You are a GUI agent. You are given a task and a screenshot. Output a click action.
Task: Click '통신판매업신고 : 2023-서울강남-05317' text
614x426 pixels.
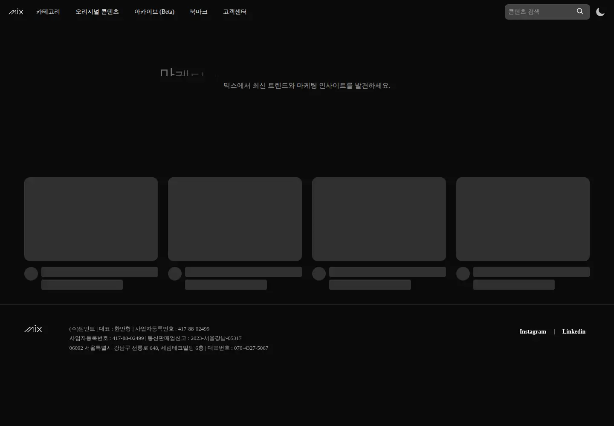pos(194,338)
